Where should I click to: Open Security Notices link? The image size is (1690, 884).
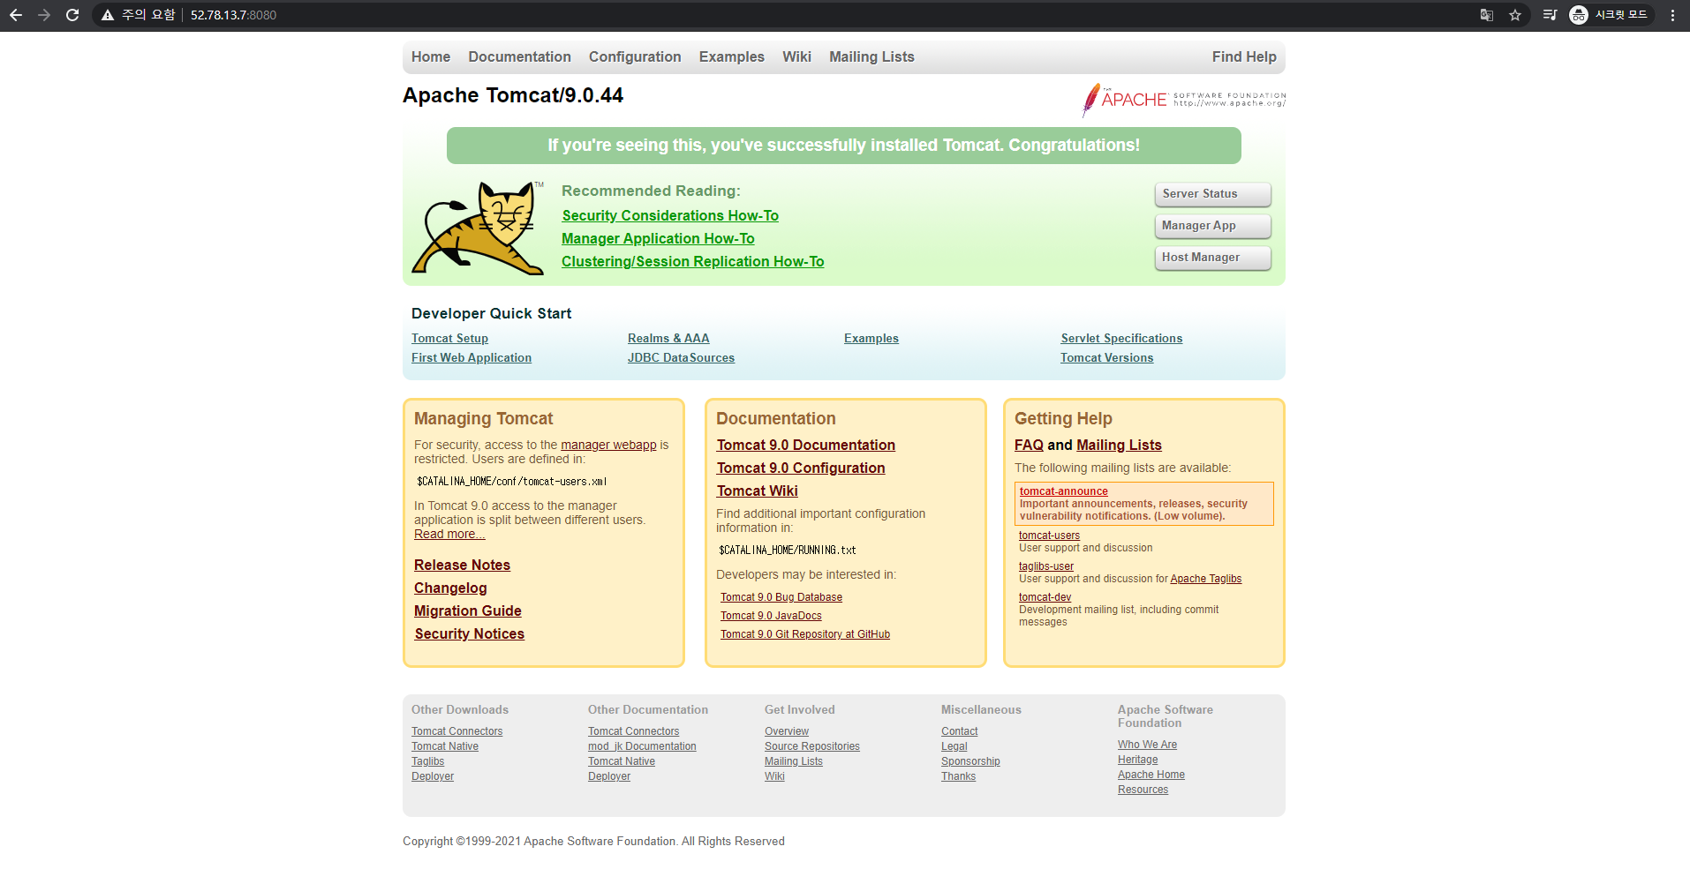pos(470,633)
